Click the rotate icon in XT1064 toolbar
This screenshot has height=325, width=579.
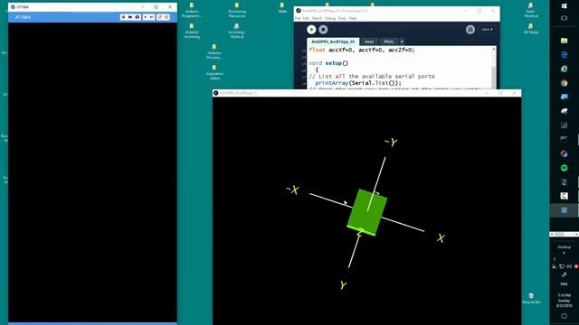coord(160,17)
